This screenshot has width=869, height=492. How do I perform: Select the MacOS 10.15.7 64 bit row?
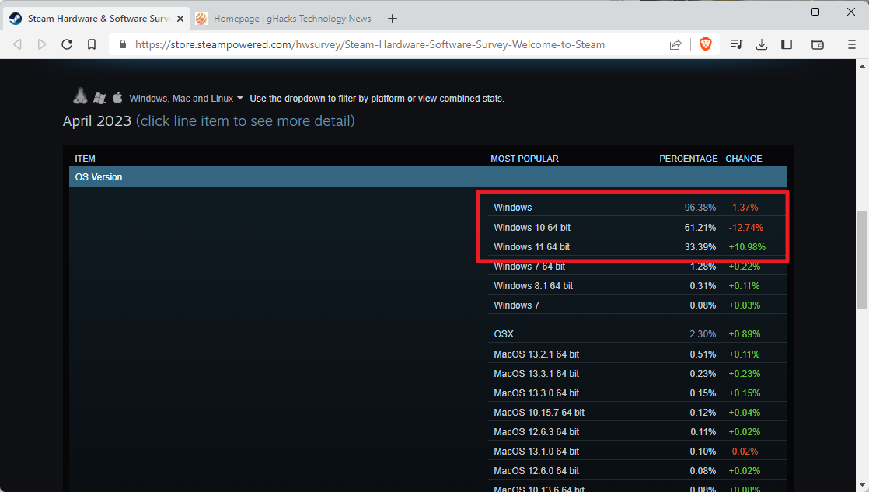tap(637, 412)
